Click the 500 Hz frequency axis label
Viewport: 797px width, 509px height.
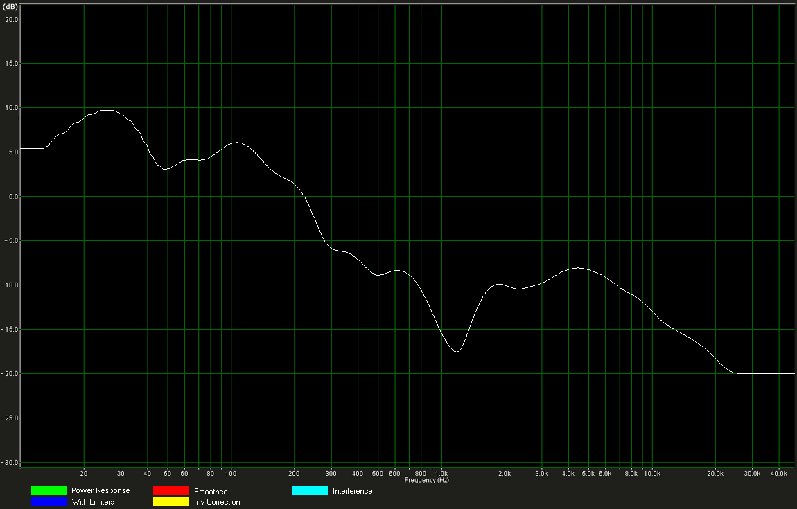coord(378,474)
